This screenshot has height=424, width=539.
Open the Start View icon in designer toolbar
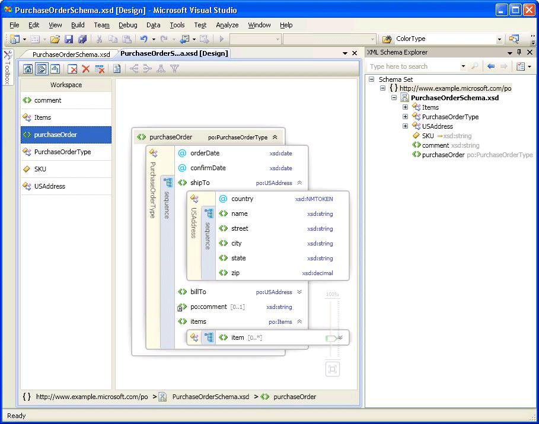point(28,69)
